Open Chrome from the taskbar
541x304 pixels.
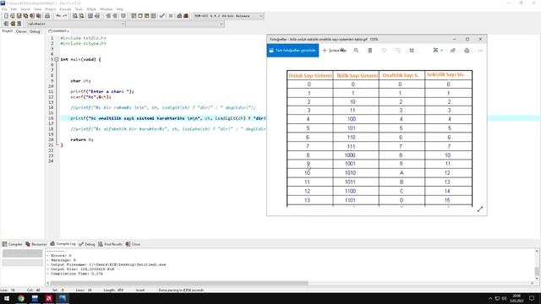[21, 298]
